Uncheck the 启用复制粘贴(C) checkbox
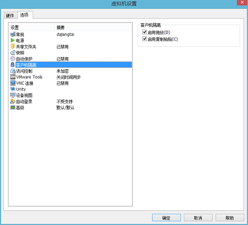248x225 pixels. pyautogui.click(x=145, y=39)
